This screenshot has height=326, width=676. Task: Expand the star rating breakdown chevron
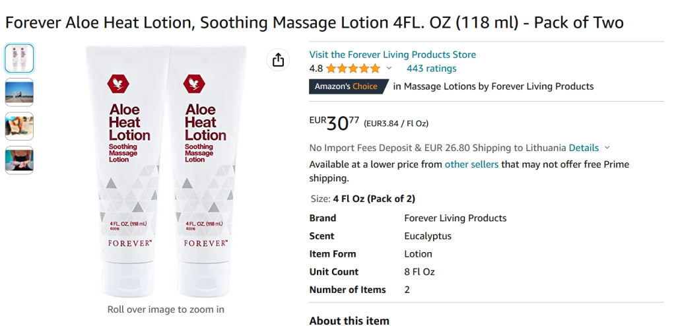[389, 69]
